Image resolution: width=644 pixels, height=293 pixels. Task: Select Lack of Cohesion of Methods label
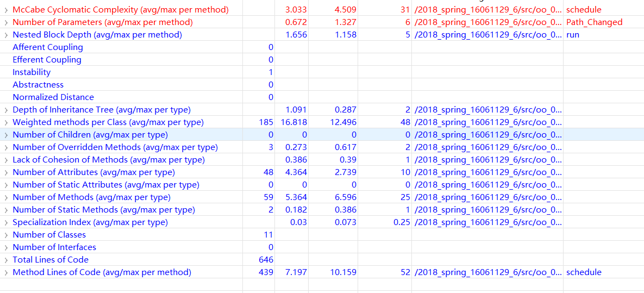tap(109, 160)
